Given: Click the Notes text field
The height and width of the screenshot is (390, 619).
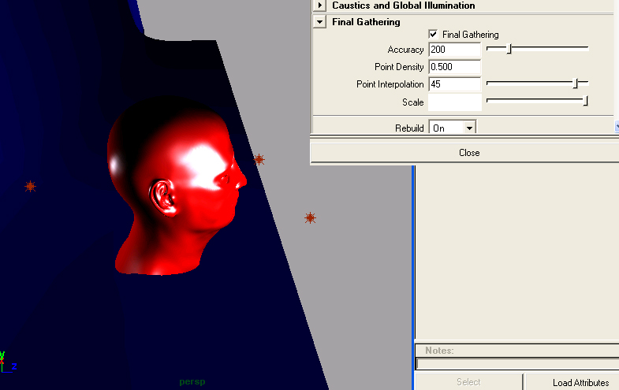Looking at the screenshot, I should [518, 364].
